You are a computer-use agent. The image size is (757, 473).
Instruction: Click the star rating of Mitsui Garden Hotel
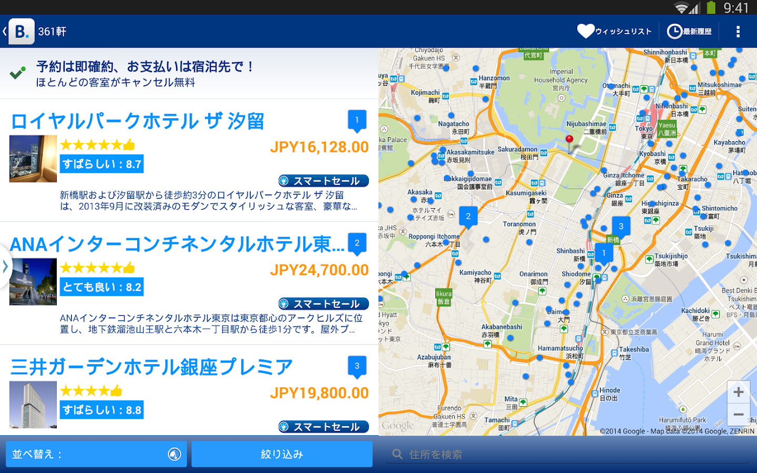click(x=91, y=391)
